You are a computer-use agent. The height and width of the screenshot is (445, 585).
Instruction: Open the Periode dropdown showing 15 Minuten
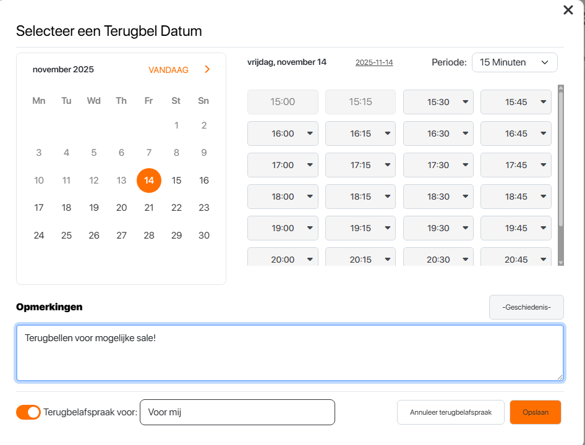click(x=515, y=62)
